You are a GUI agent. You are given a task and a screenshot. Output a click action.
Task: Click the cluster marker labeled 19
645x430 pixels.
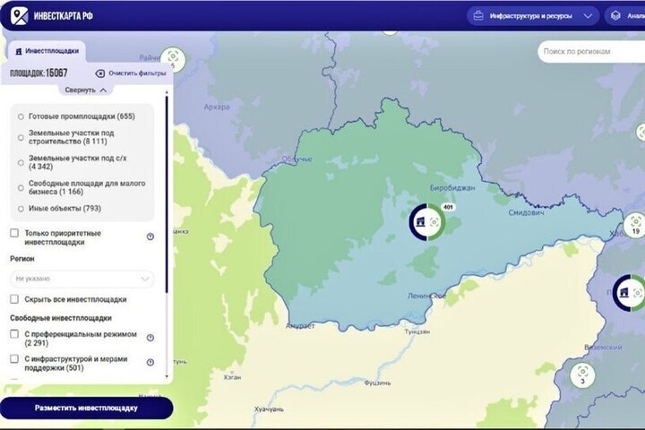(x=634, y=224)
